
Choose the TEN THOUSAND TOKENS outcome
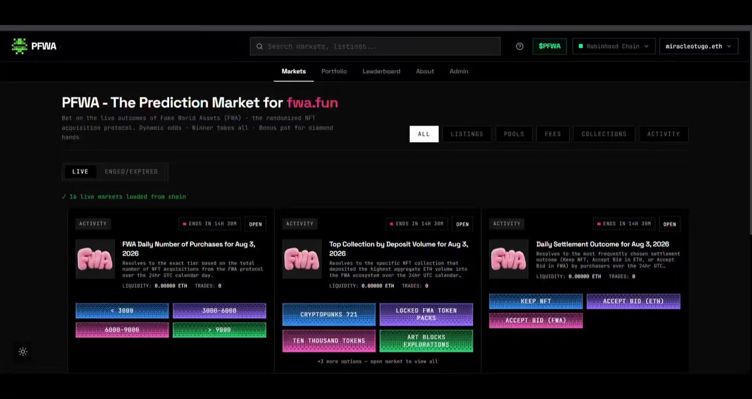point(329,341)
